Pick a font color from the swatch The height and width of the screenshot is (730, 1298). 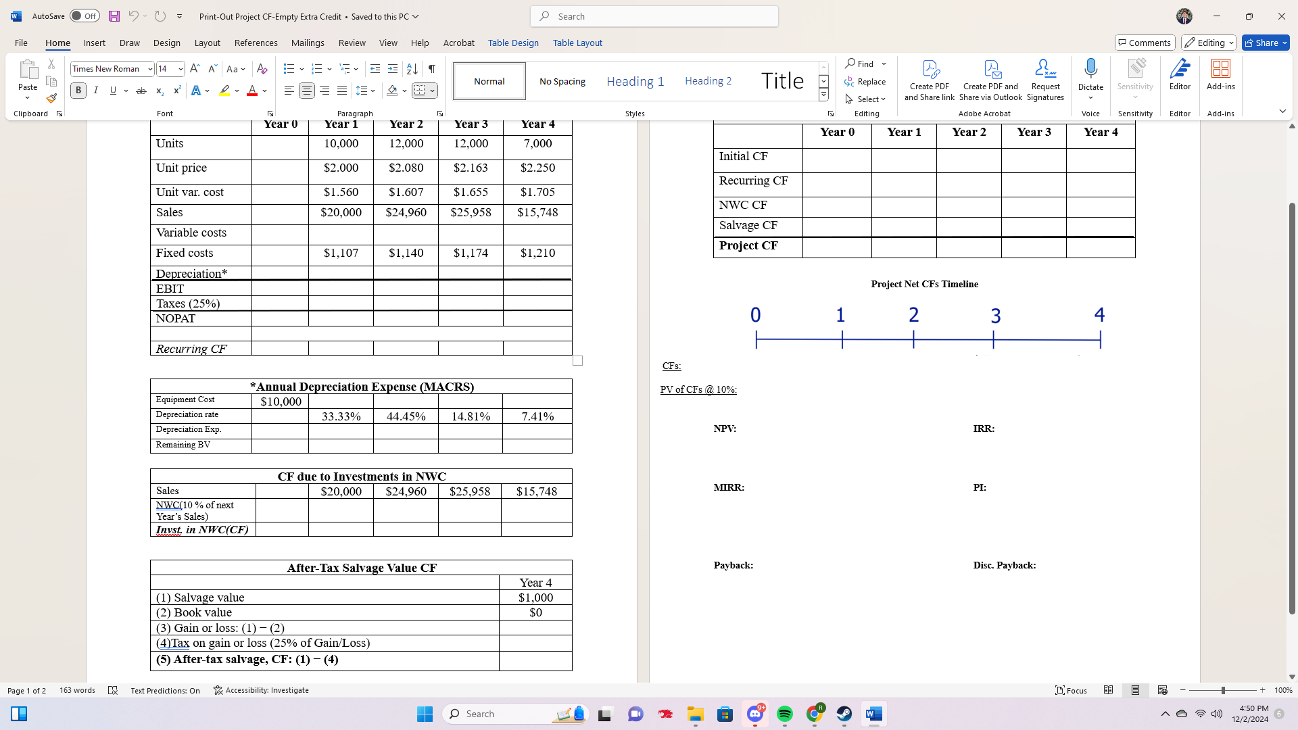(251, 90)
